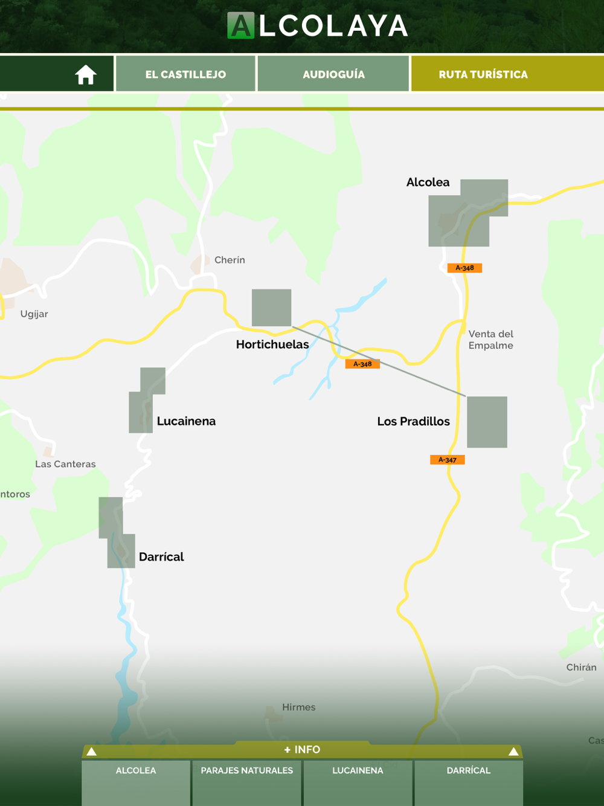Image resolution: width=604 pixels, height=806 pixels.
Task: Tap the Lucainena grey map marker
Action: tap(146, 401)
